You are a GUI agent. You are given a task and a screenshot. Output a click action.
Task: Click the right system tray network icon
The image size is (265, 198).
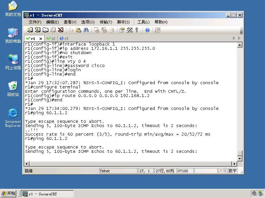coord(260,194)
